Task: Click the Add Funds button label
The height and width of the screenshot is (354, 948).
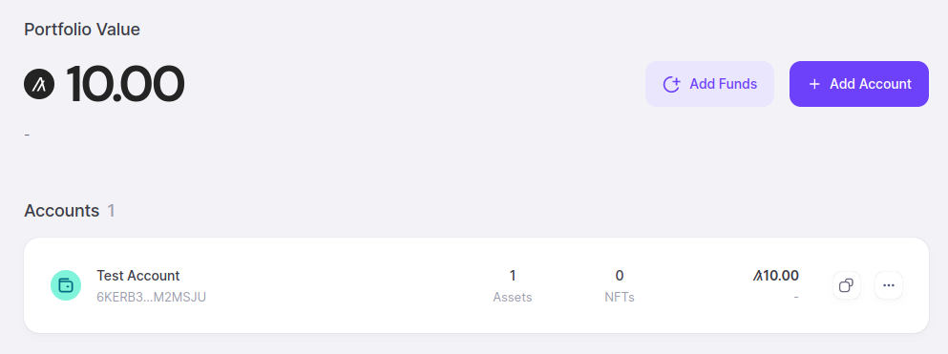Action: (x=723, y=84)
